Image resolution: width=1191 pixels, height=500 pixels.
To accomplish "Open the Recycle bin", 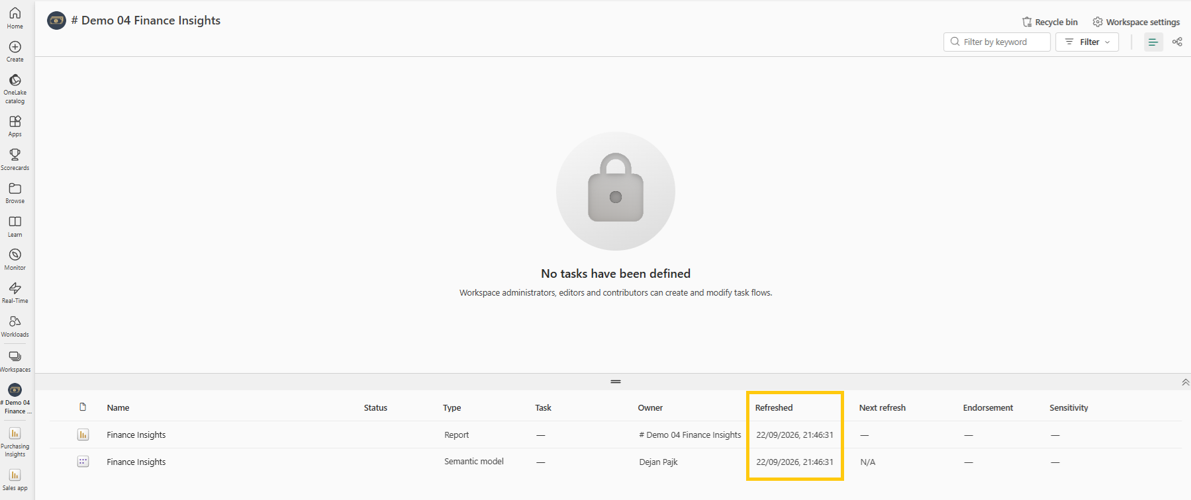I will (1050, 22).
